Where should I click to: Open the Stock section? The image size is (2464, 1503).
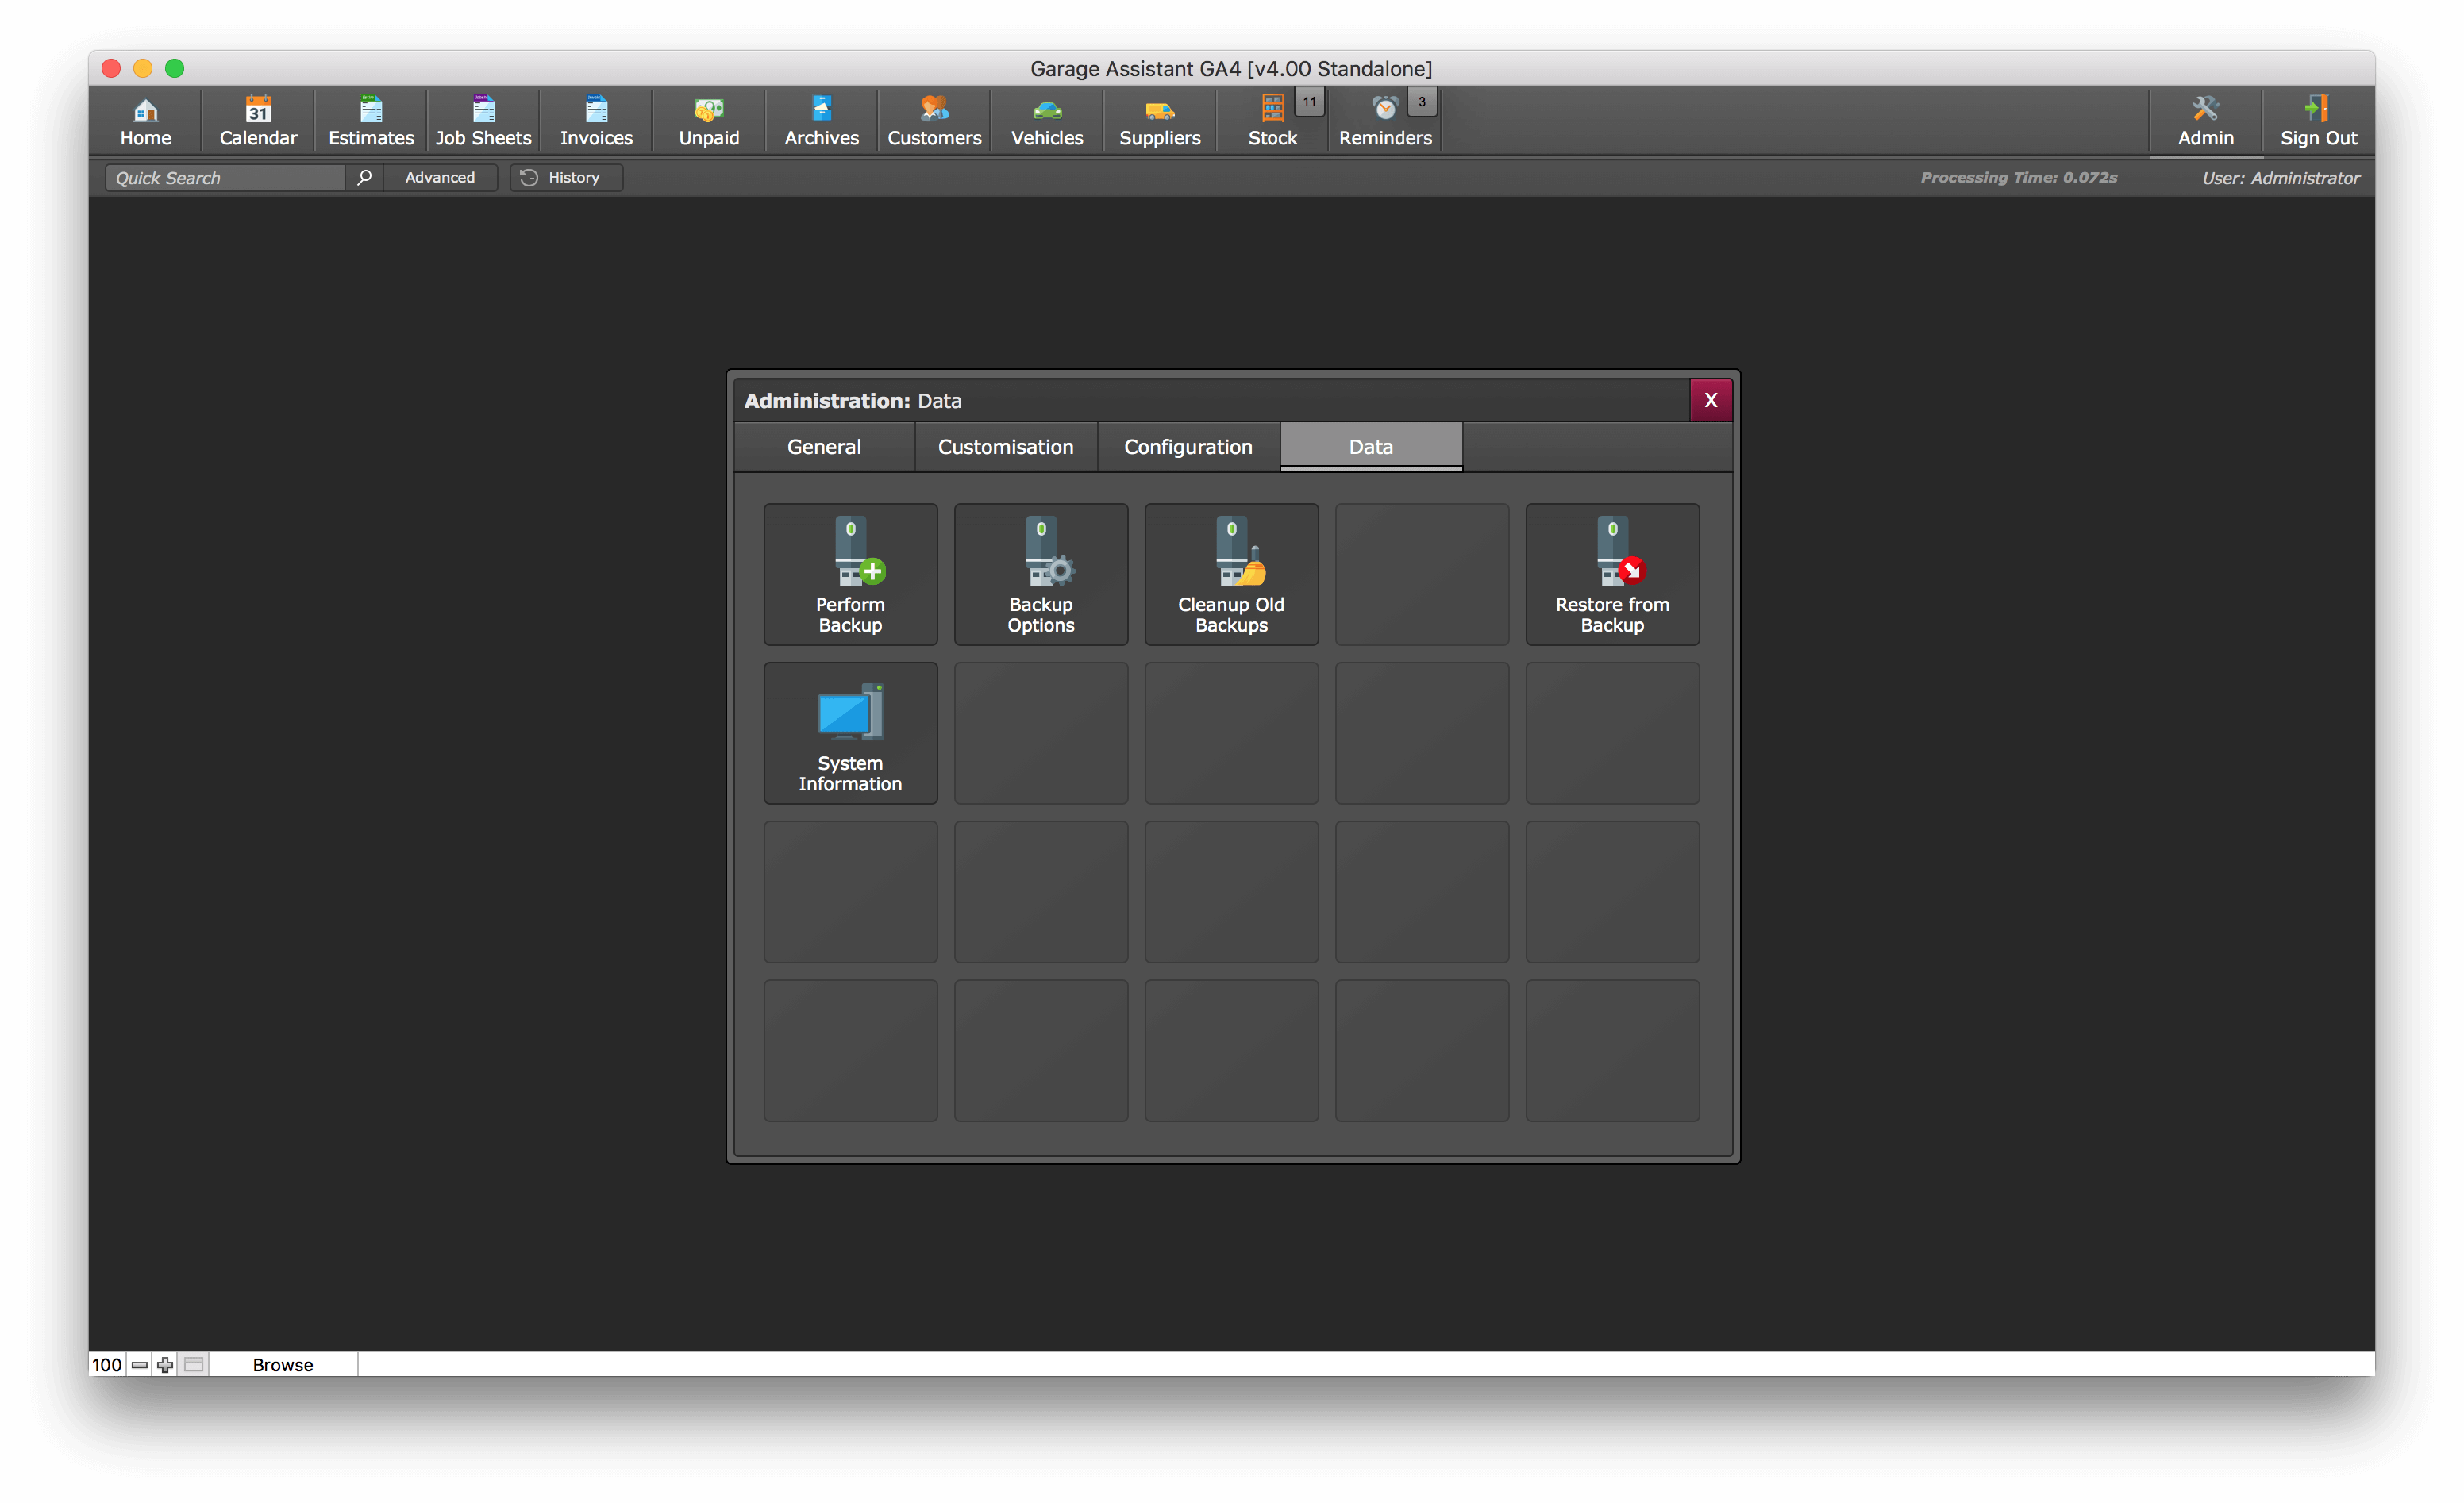tap(1272, 121)
